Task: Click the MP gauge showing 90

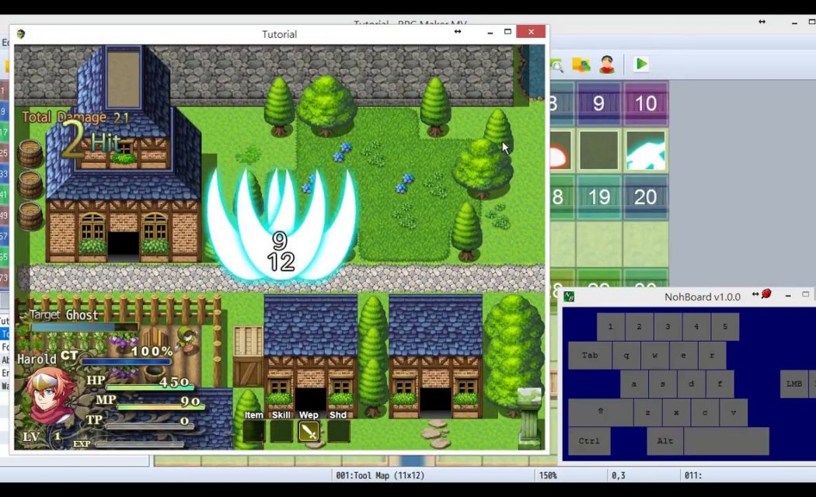Action: click(162, 405)
